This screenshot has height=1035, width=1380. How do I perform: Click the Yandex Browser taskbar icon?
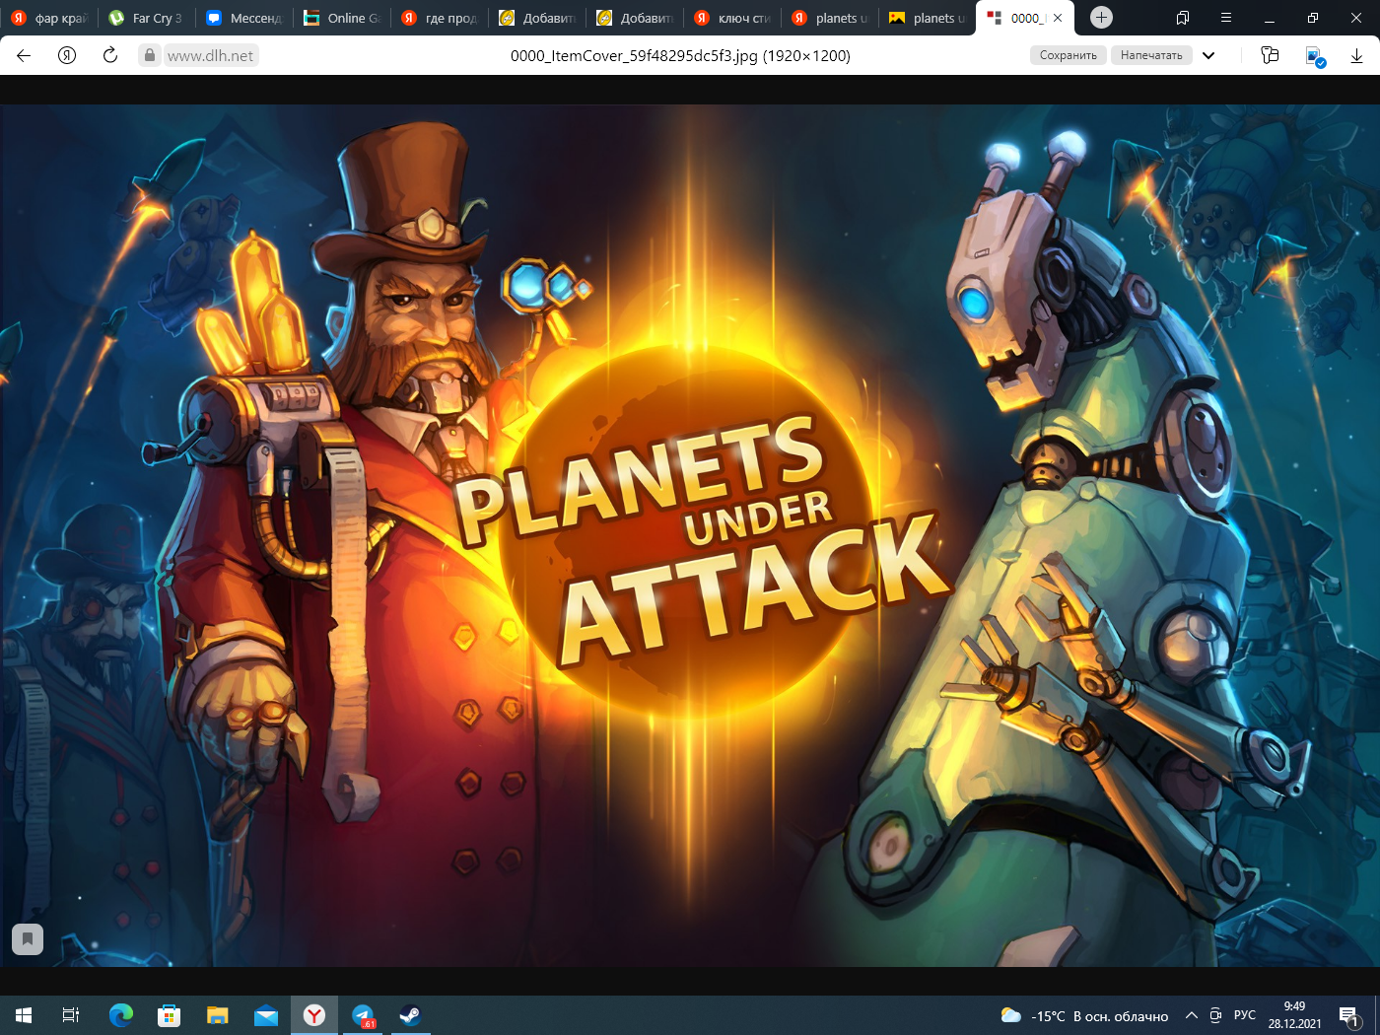314,1015
